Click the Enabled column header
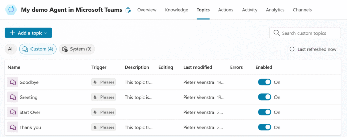Viewport: 347px width, 137px height. (264, 67)
